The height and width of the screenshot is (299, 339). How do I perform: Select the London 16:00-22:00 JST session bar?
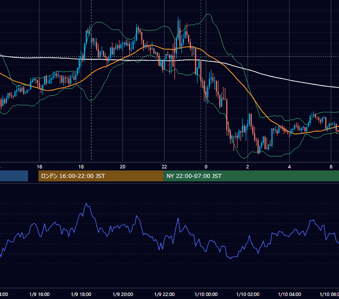101,176
